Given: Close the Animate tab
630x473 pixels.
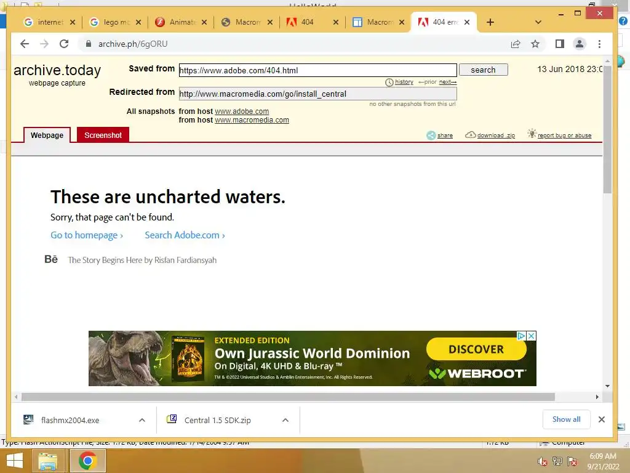Looking at the screenshot, I should [x=204, y=22].
